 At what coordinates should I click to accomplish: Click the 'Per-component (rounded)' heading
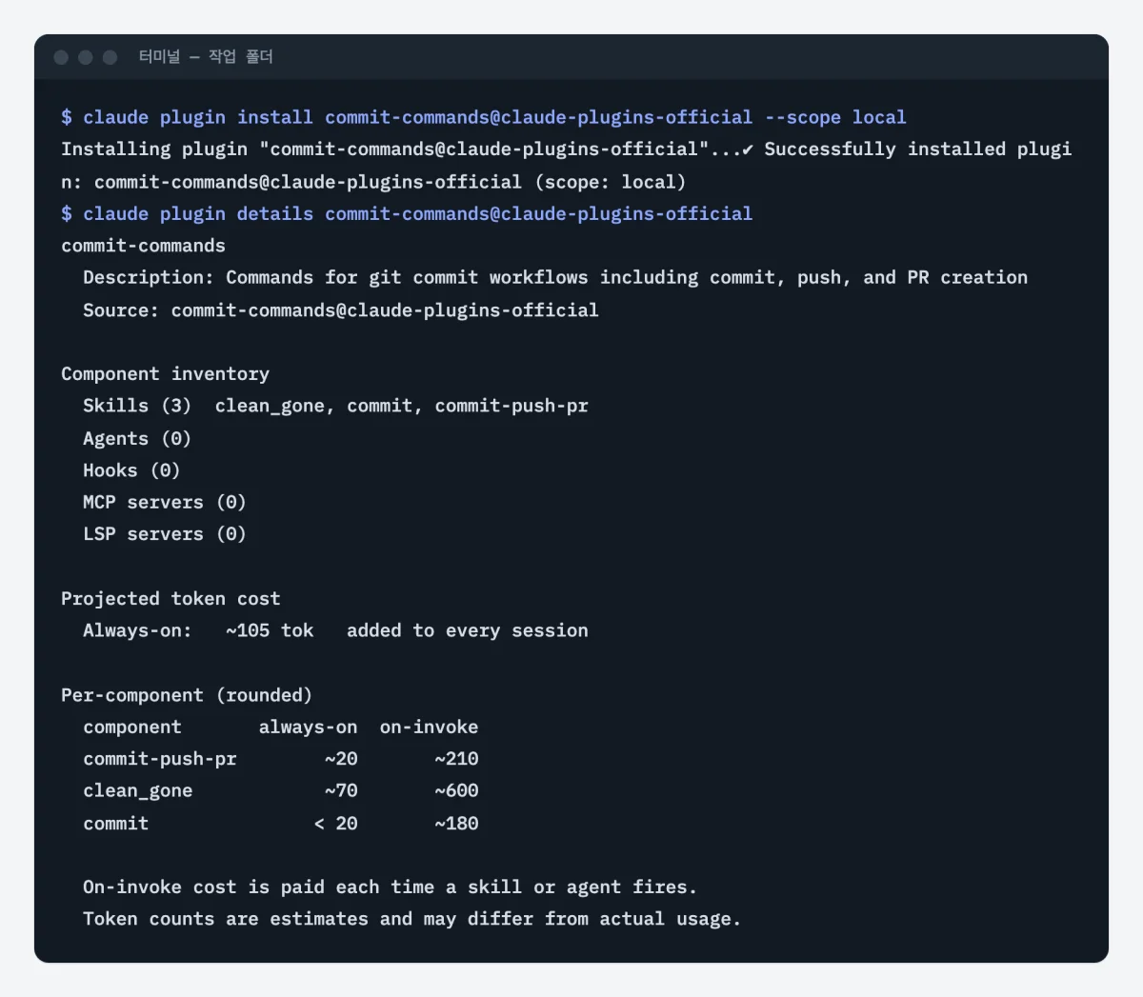(x=187, y=695)
